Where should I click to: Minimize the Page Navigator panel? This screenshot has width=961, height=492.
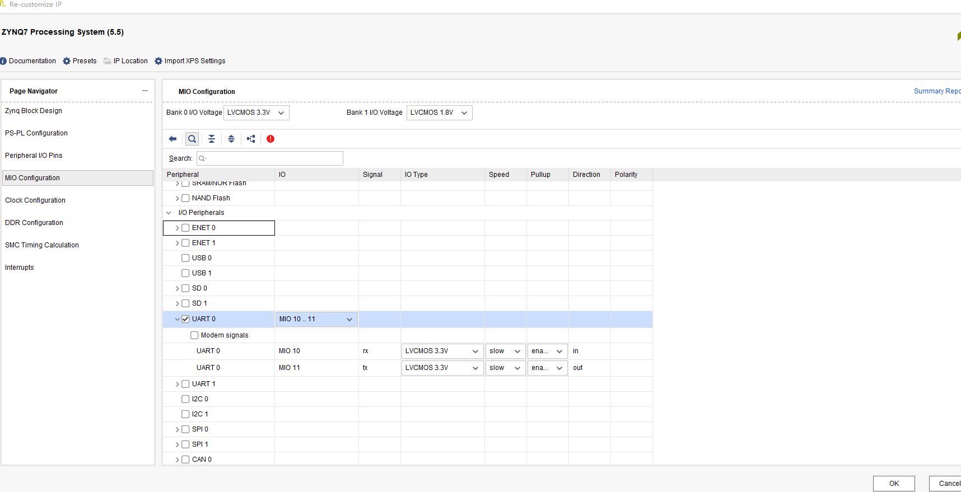pos(145,91)
